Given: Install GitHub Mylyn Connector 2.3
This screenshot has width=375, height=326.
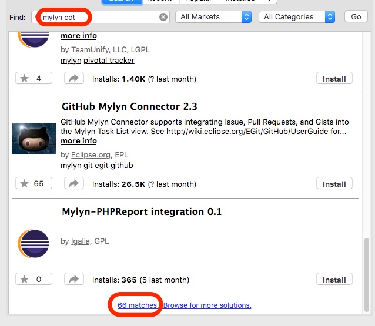Looking at the screenshot, I should click(x=334, y=184).
